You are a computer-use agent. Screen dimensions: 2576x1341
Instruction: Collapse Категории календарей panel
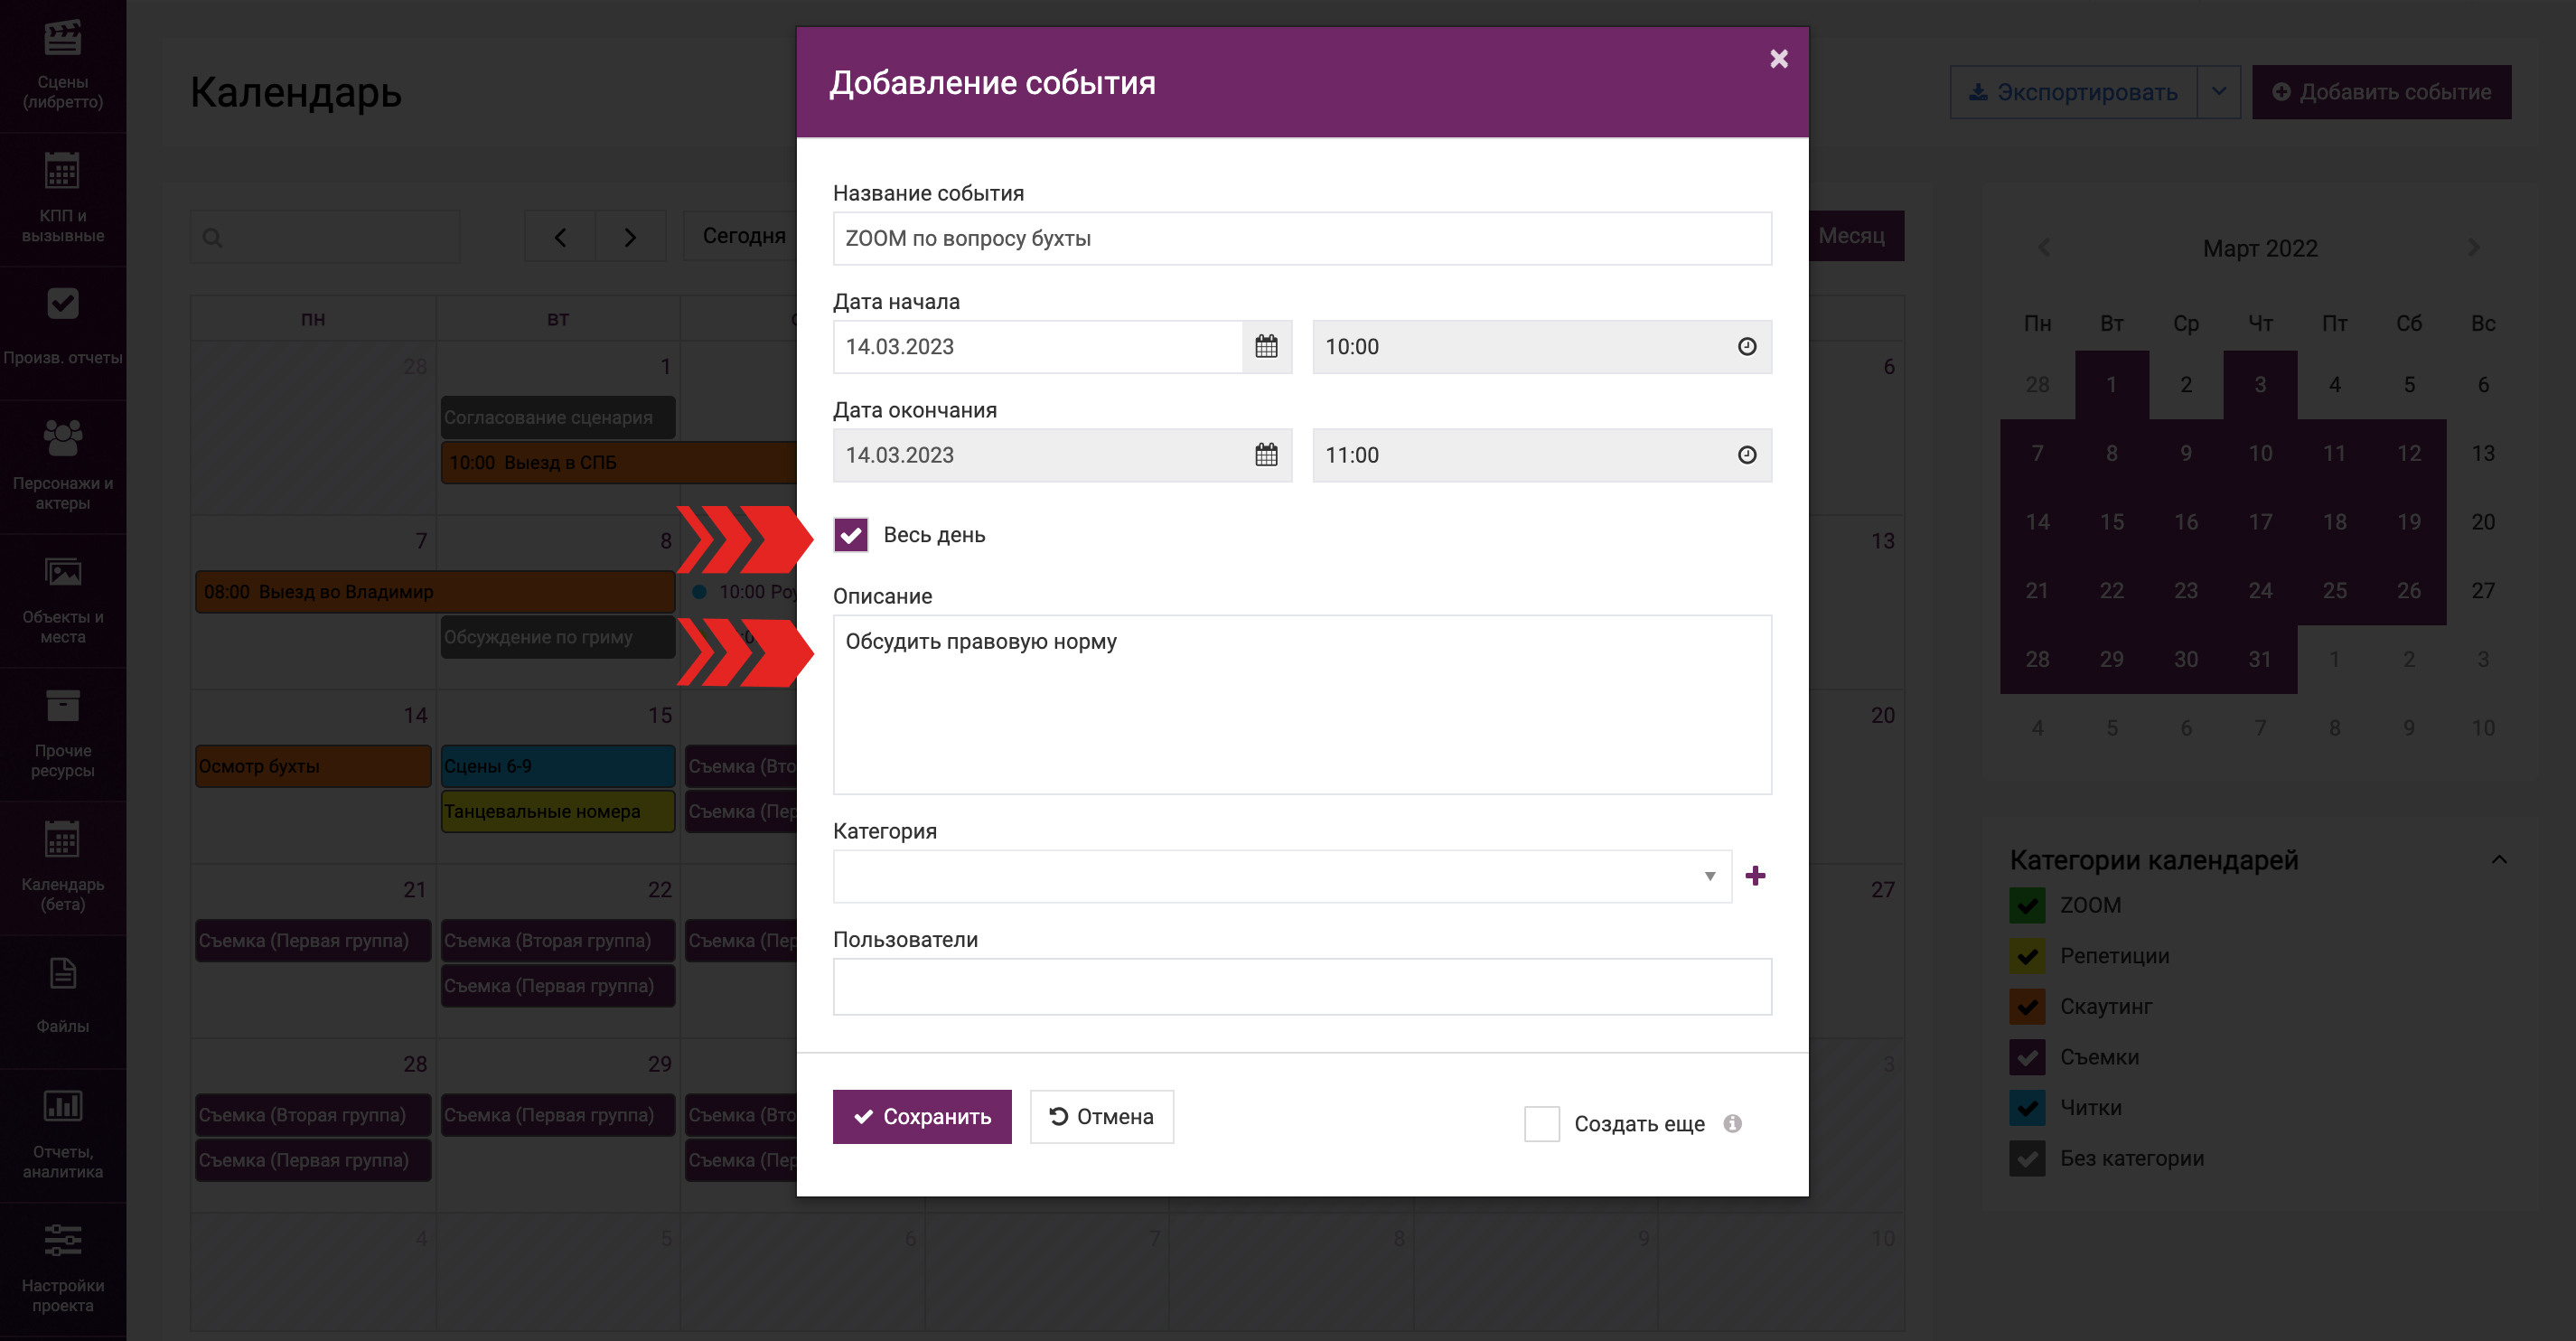(x=2499, y=859)
